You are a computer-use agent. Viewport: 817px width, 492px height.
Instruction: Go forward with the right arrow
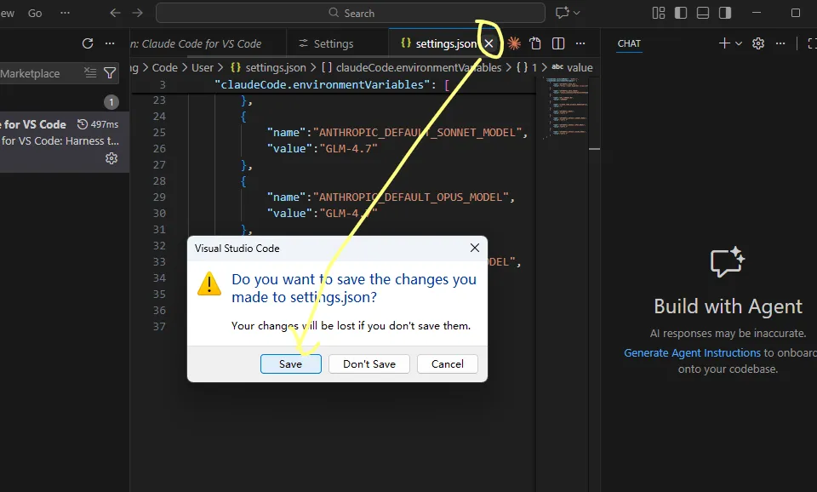click(x=137, y=13)
